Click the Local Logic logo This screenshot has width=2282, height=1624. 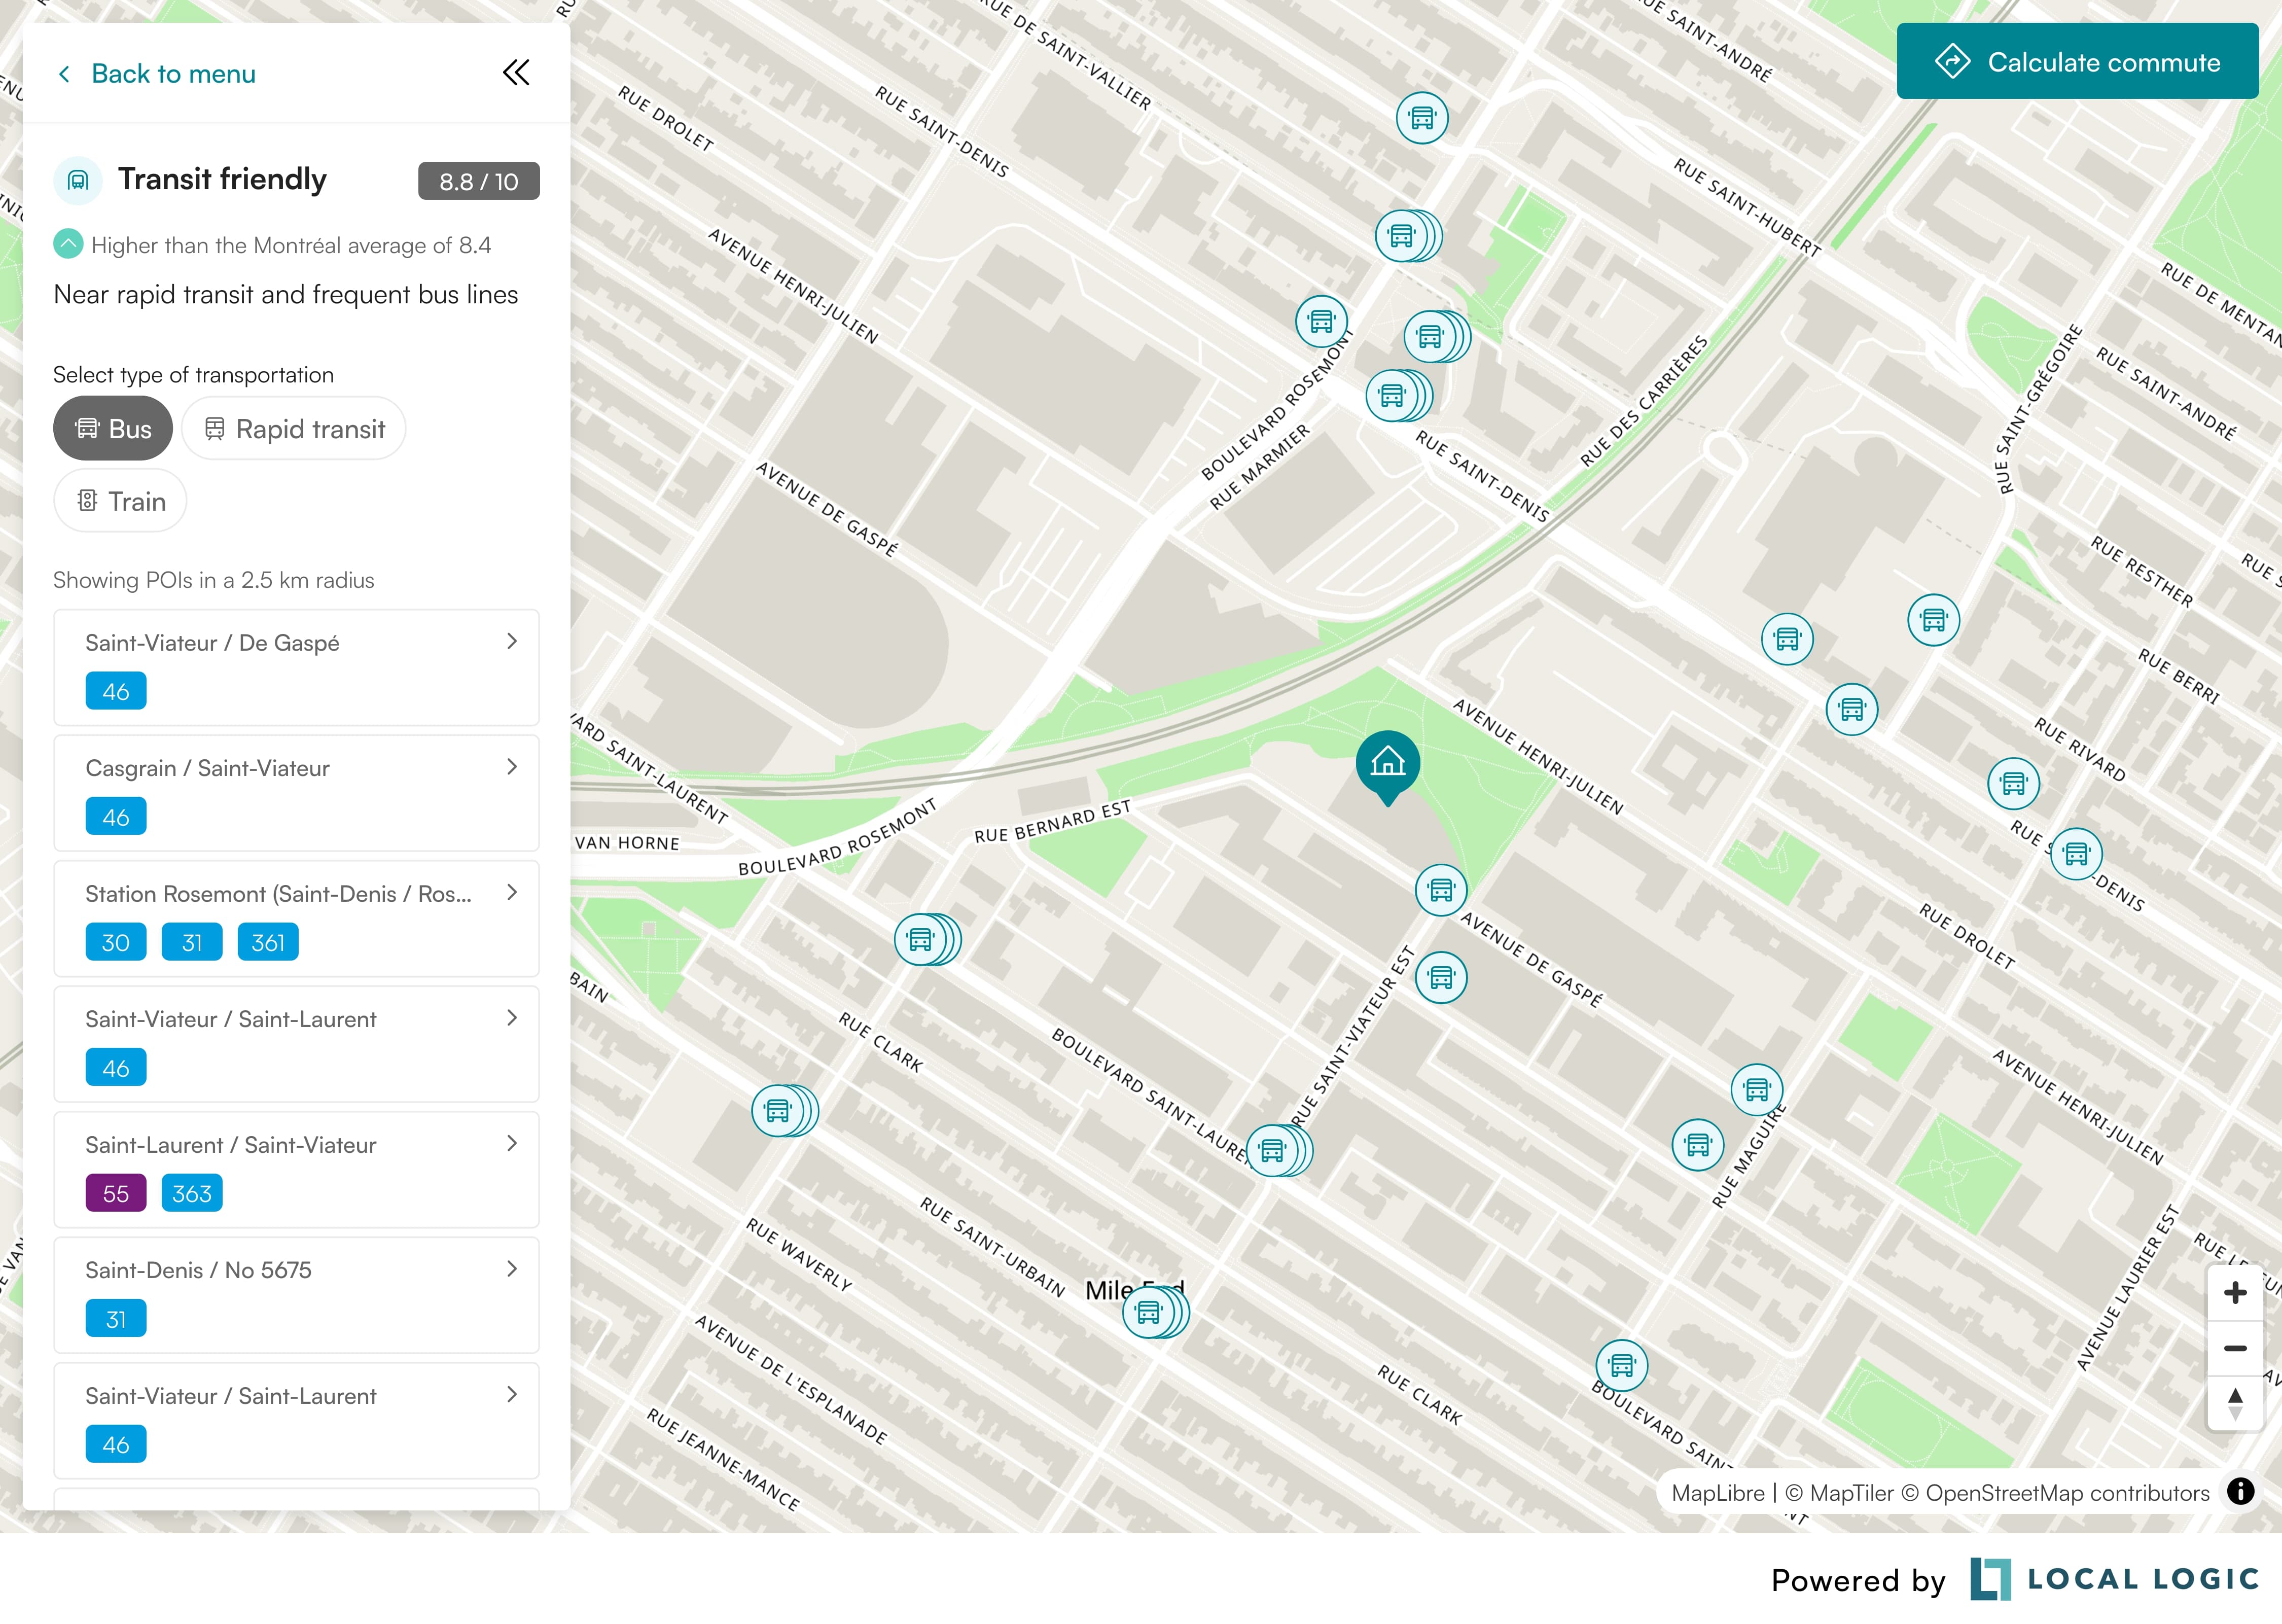2114,1579
